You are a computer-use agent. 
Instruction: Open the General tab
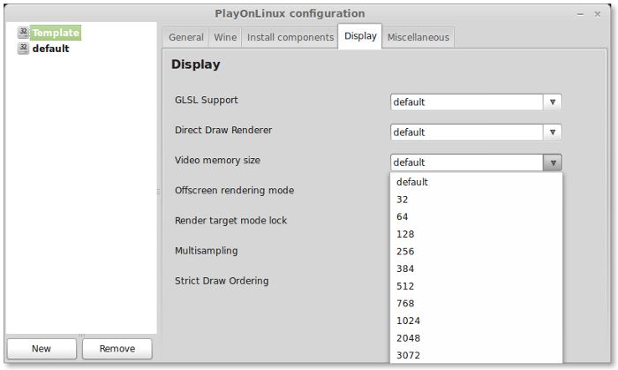(x=186, y=37)
